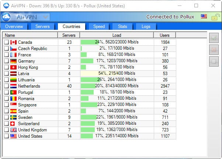Select the Sweden row by its name
The height and width of the screenshot is (159, 222).
(25, 117)
